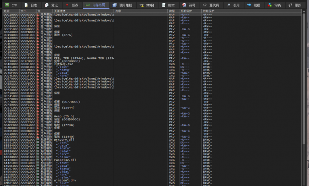Image resolution: width=309 pixels, height=186 pixels.
Task: Click the 符号 (Symbols) tab icon
Action: point(183,5)
